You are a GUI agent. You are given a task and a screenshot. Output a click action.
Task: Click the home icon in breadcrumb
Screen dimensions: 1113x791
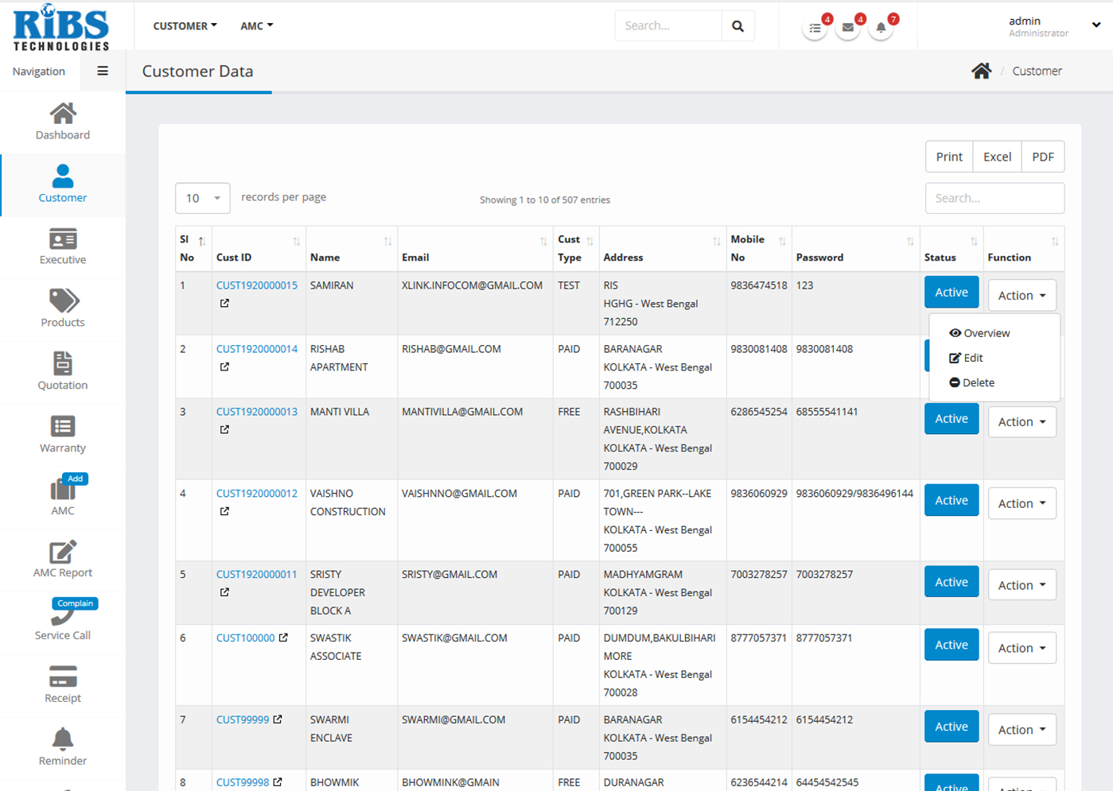(x=981, y=72)
